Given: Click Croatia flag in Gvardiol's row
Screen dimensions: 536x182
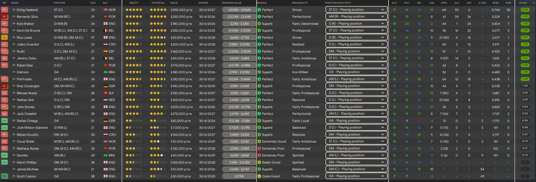Looking at the screenshot, I should [105, 44].
